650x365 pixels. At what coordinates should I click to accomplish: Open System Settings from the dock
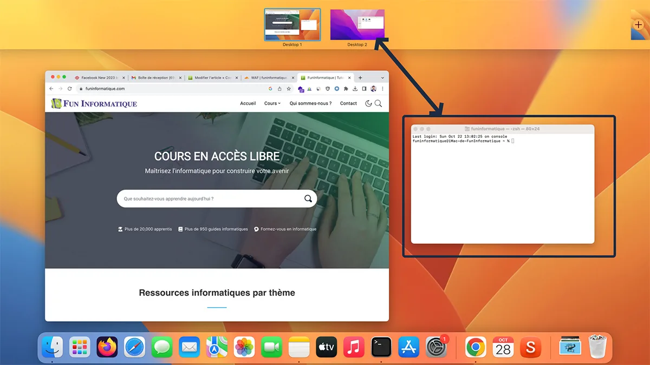(x=437, y=347)
